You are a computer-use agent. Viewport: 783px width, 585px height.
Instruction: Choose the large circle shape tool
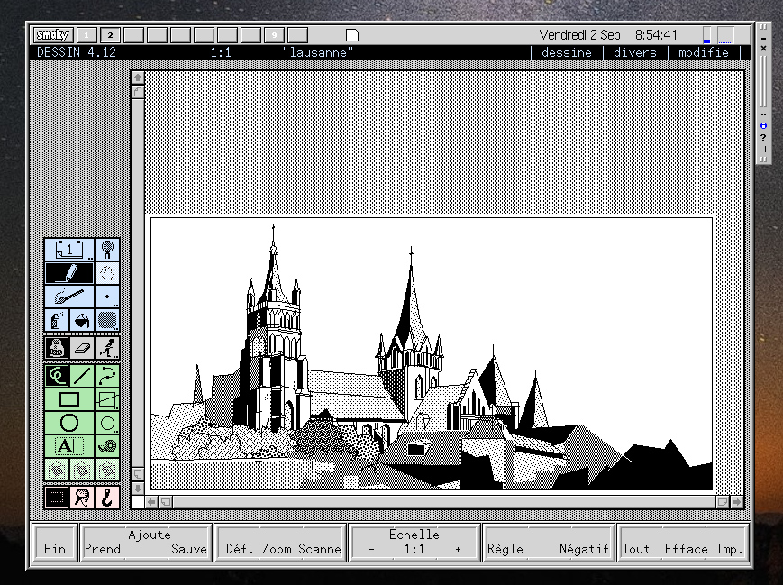pos(69,423)
